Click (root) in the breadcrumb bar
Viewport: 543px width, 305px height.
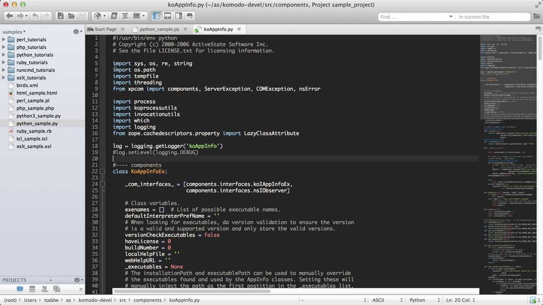[10, 300]
